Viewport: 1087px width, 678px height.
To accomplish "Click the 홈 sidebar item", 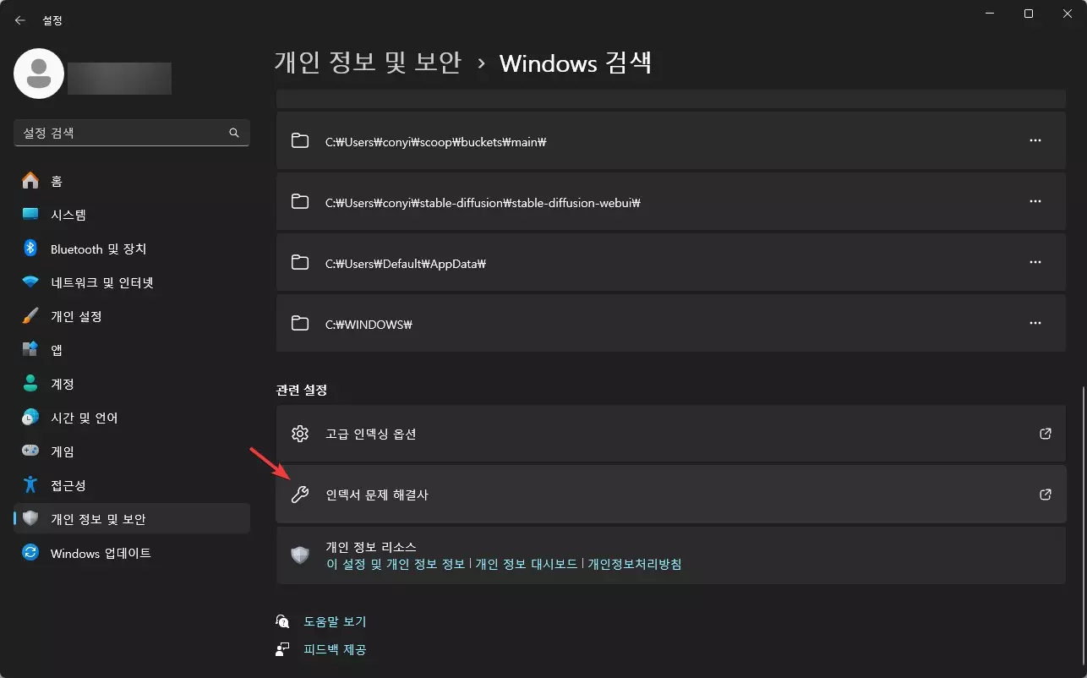I will (55, 181).
